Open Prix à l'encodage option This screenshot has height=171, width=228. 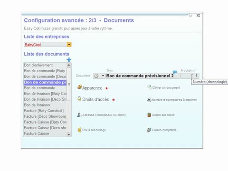[94, 130]
